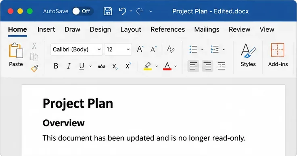297x156 pixels.
Task: Click the red font color A icon
Action: pos(167,66)
